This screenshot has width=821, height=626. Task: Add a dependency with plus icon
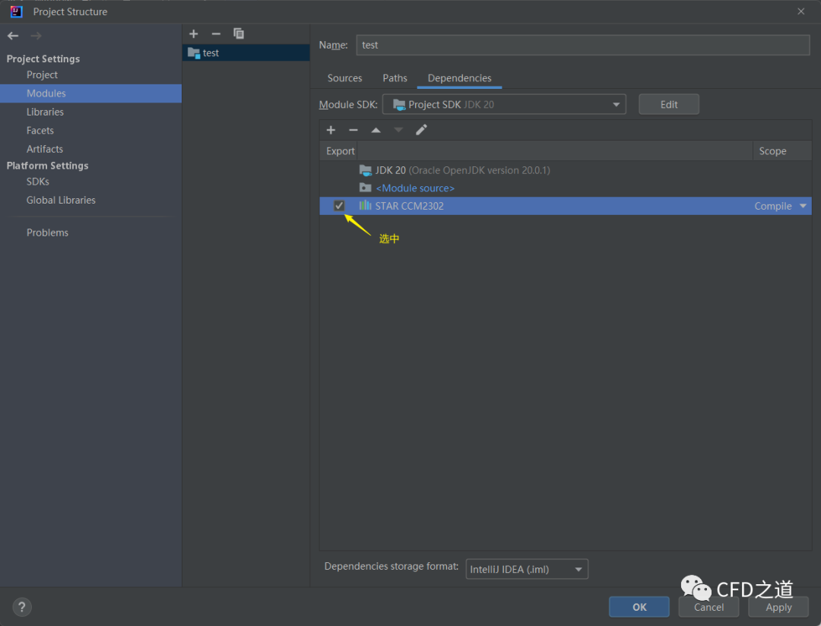click(331, 130)
